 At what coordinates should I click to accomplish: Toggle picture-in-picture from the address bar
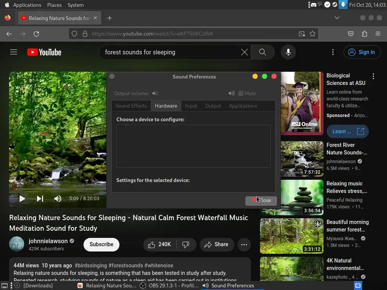point(302,34)
